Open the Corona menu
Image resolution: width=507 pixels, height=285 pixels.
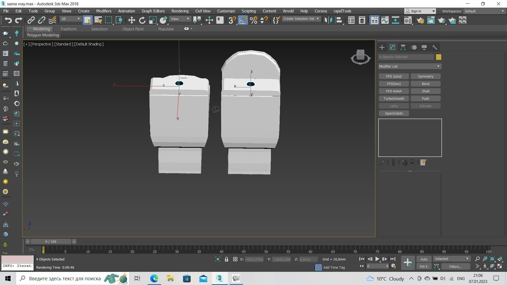[321, 11]
